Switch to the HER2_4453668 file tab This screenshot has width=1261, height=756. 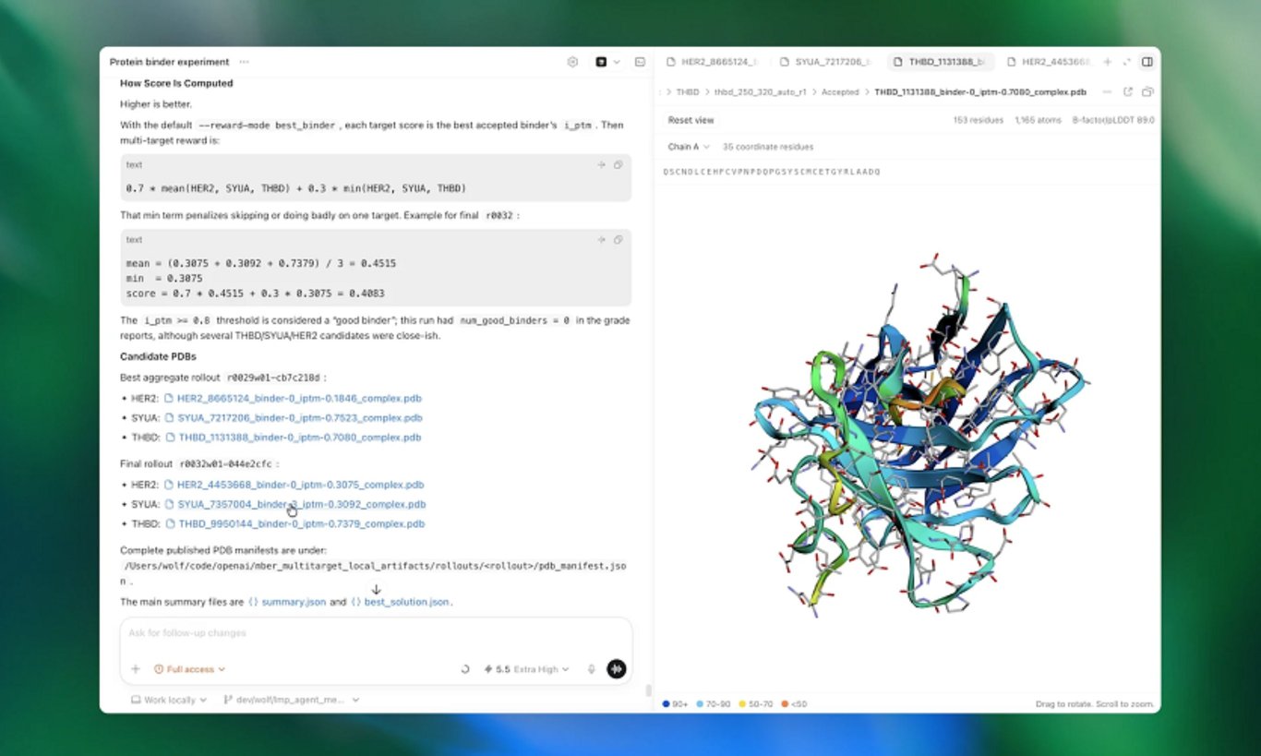tap(1048, 62)
